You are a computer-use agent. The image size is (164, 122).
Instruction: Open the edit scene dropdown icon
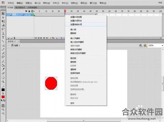click(x=141, y=45)
